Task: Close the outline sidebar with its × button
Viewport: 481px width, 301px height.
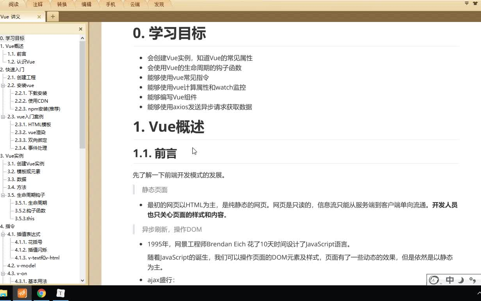Action: pyautogui.click(x=80, y=29)
